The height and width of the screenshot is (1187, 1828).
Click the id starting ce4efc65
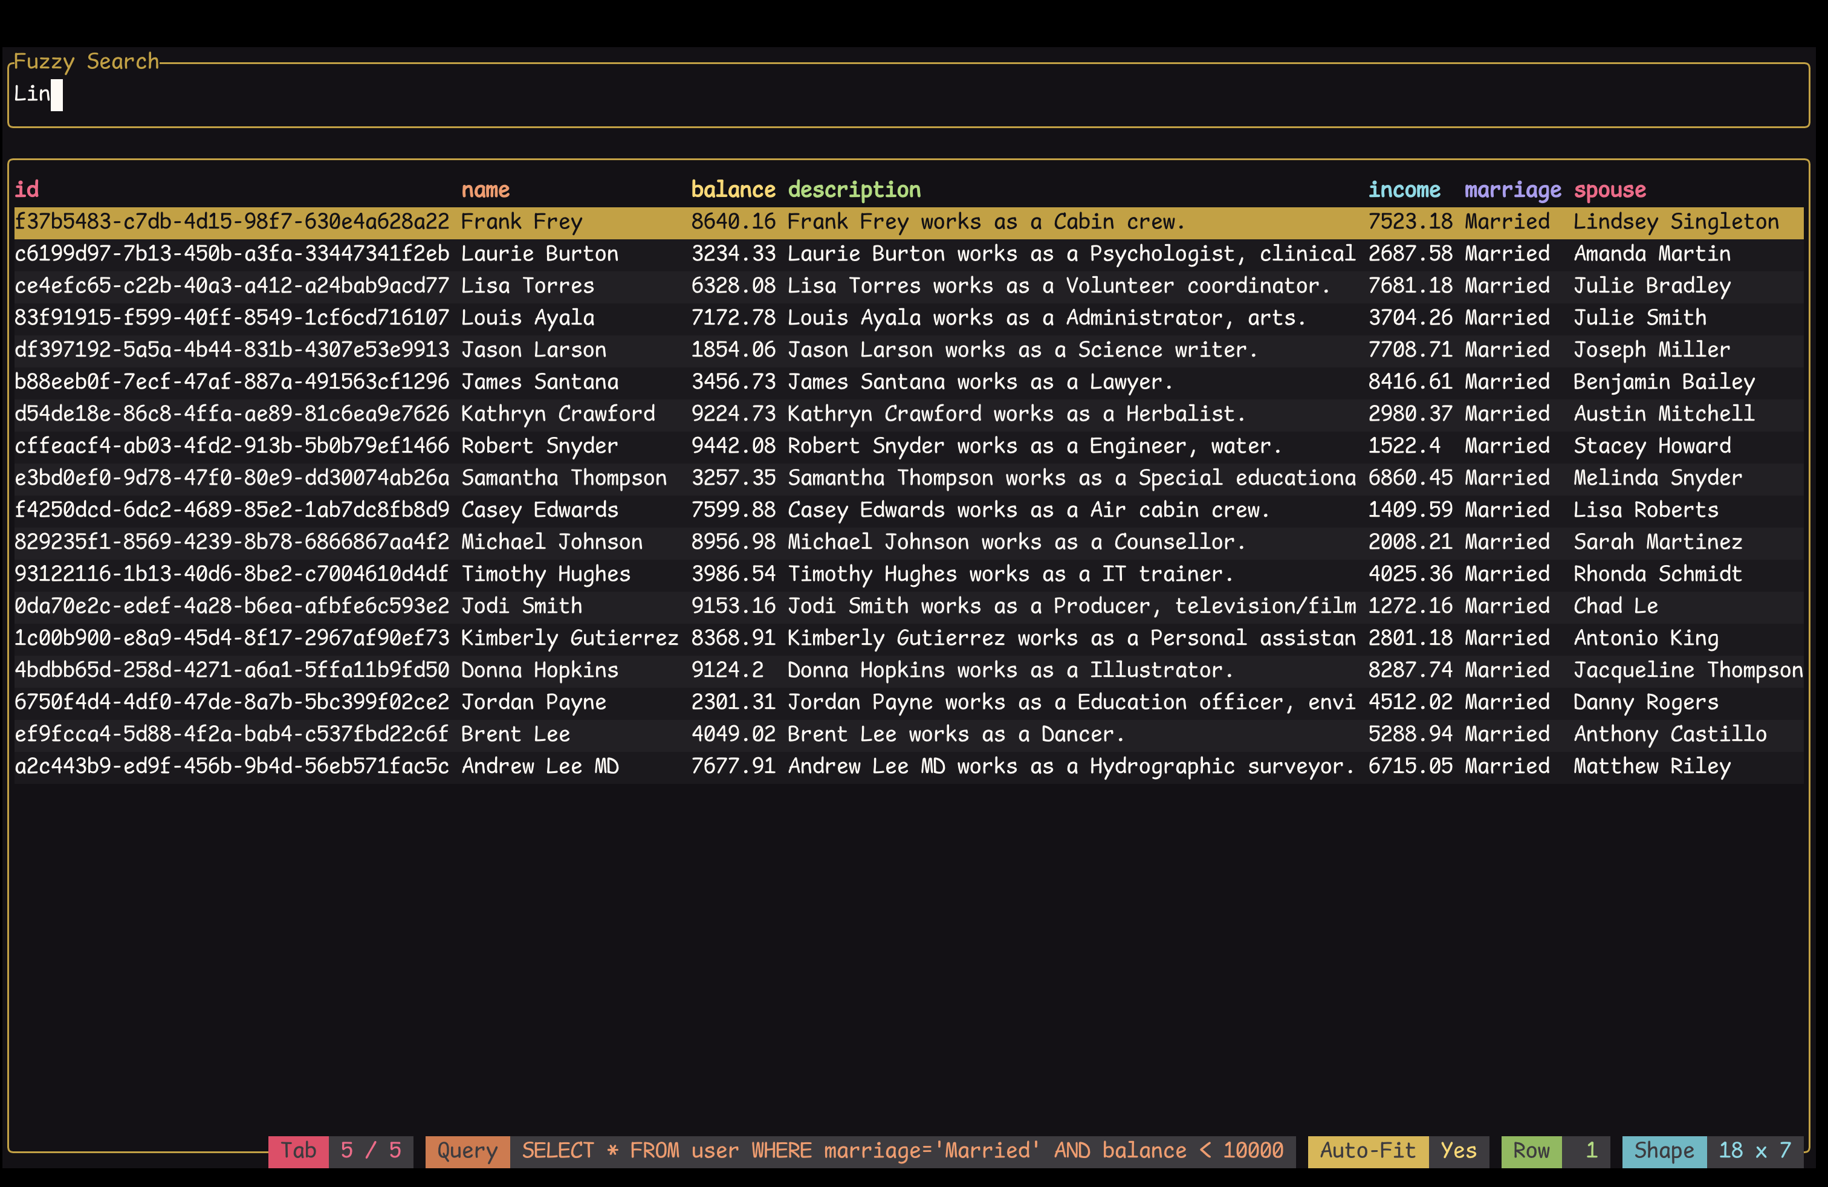(232, 286)
